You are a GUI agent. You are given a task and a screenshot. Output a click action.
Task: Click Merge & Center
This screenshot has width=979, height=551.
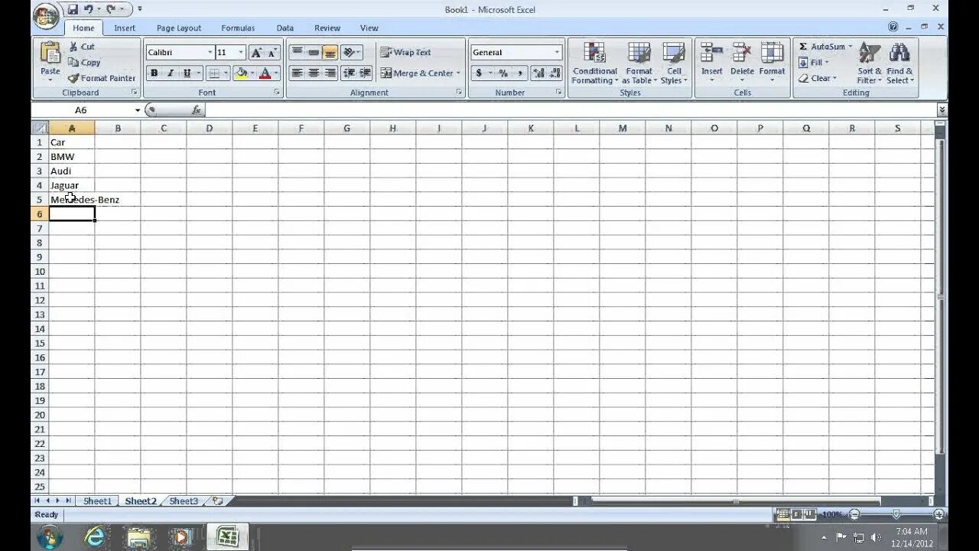coord(417,73)
